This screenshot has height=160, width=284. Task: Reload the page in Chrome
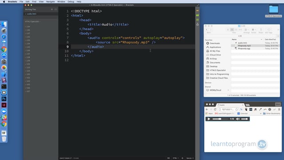coord(215,109)
